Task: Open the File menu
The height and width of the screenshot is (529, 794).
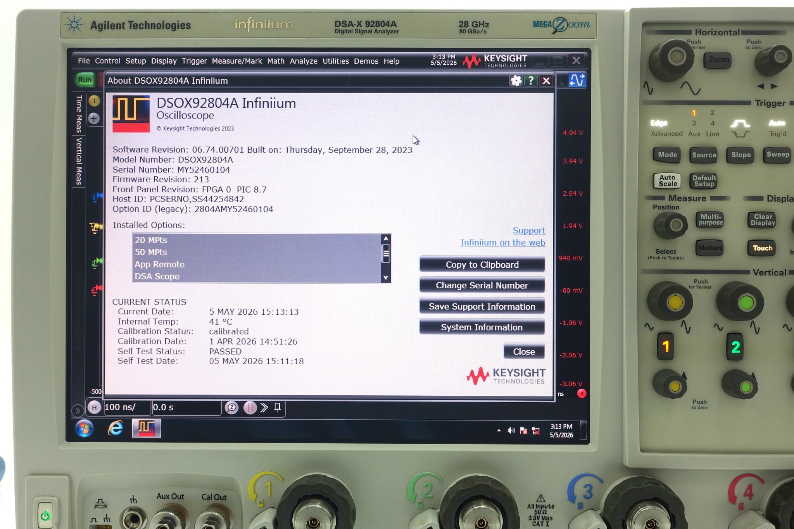Action: click(x=84, y=61)
